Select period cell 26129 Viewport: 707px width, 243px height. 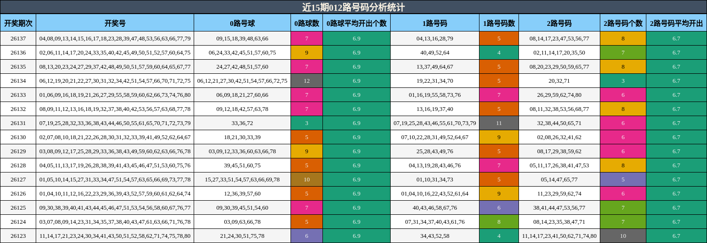pyautogui.click(x=18, y=151)
